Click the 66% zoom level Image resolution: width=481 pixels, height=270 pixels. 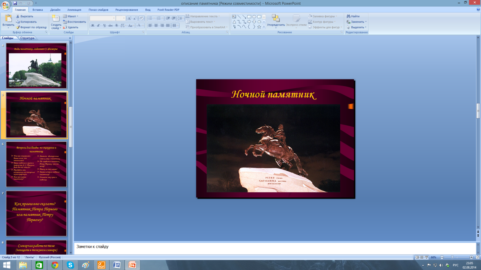434,257
